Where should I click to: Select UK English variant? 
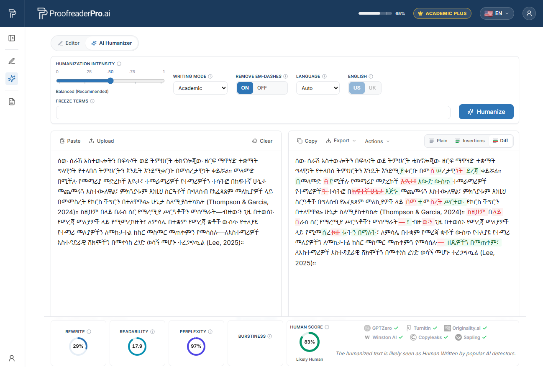[x=372, y=88]
